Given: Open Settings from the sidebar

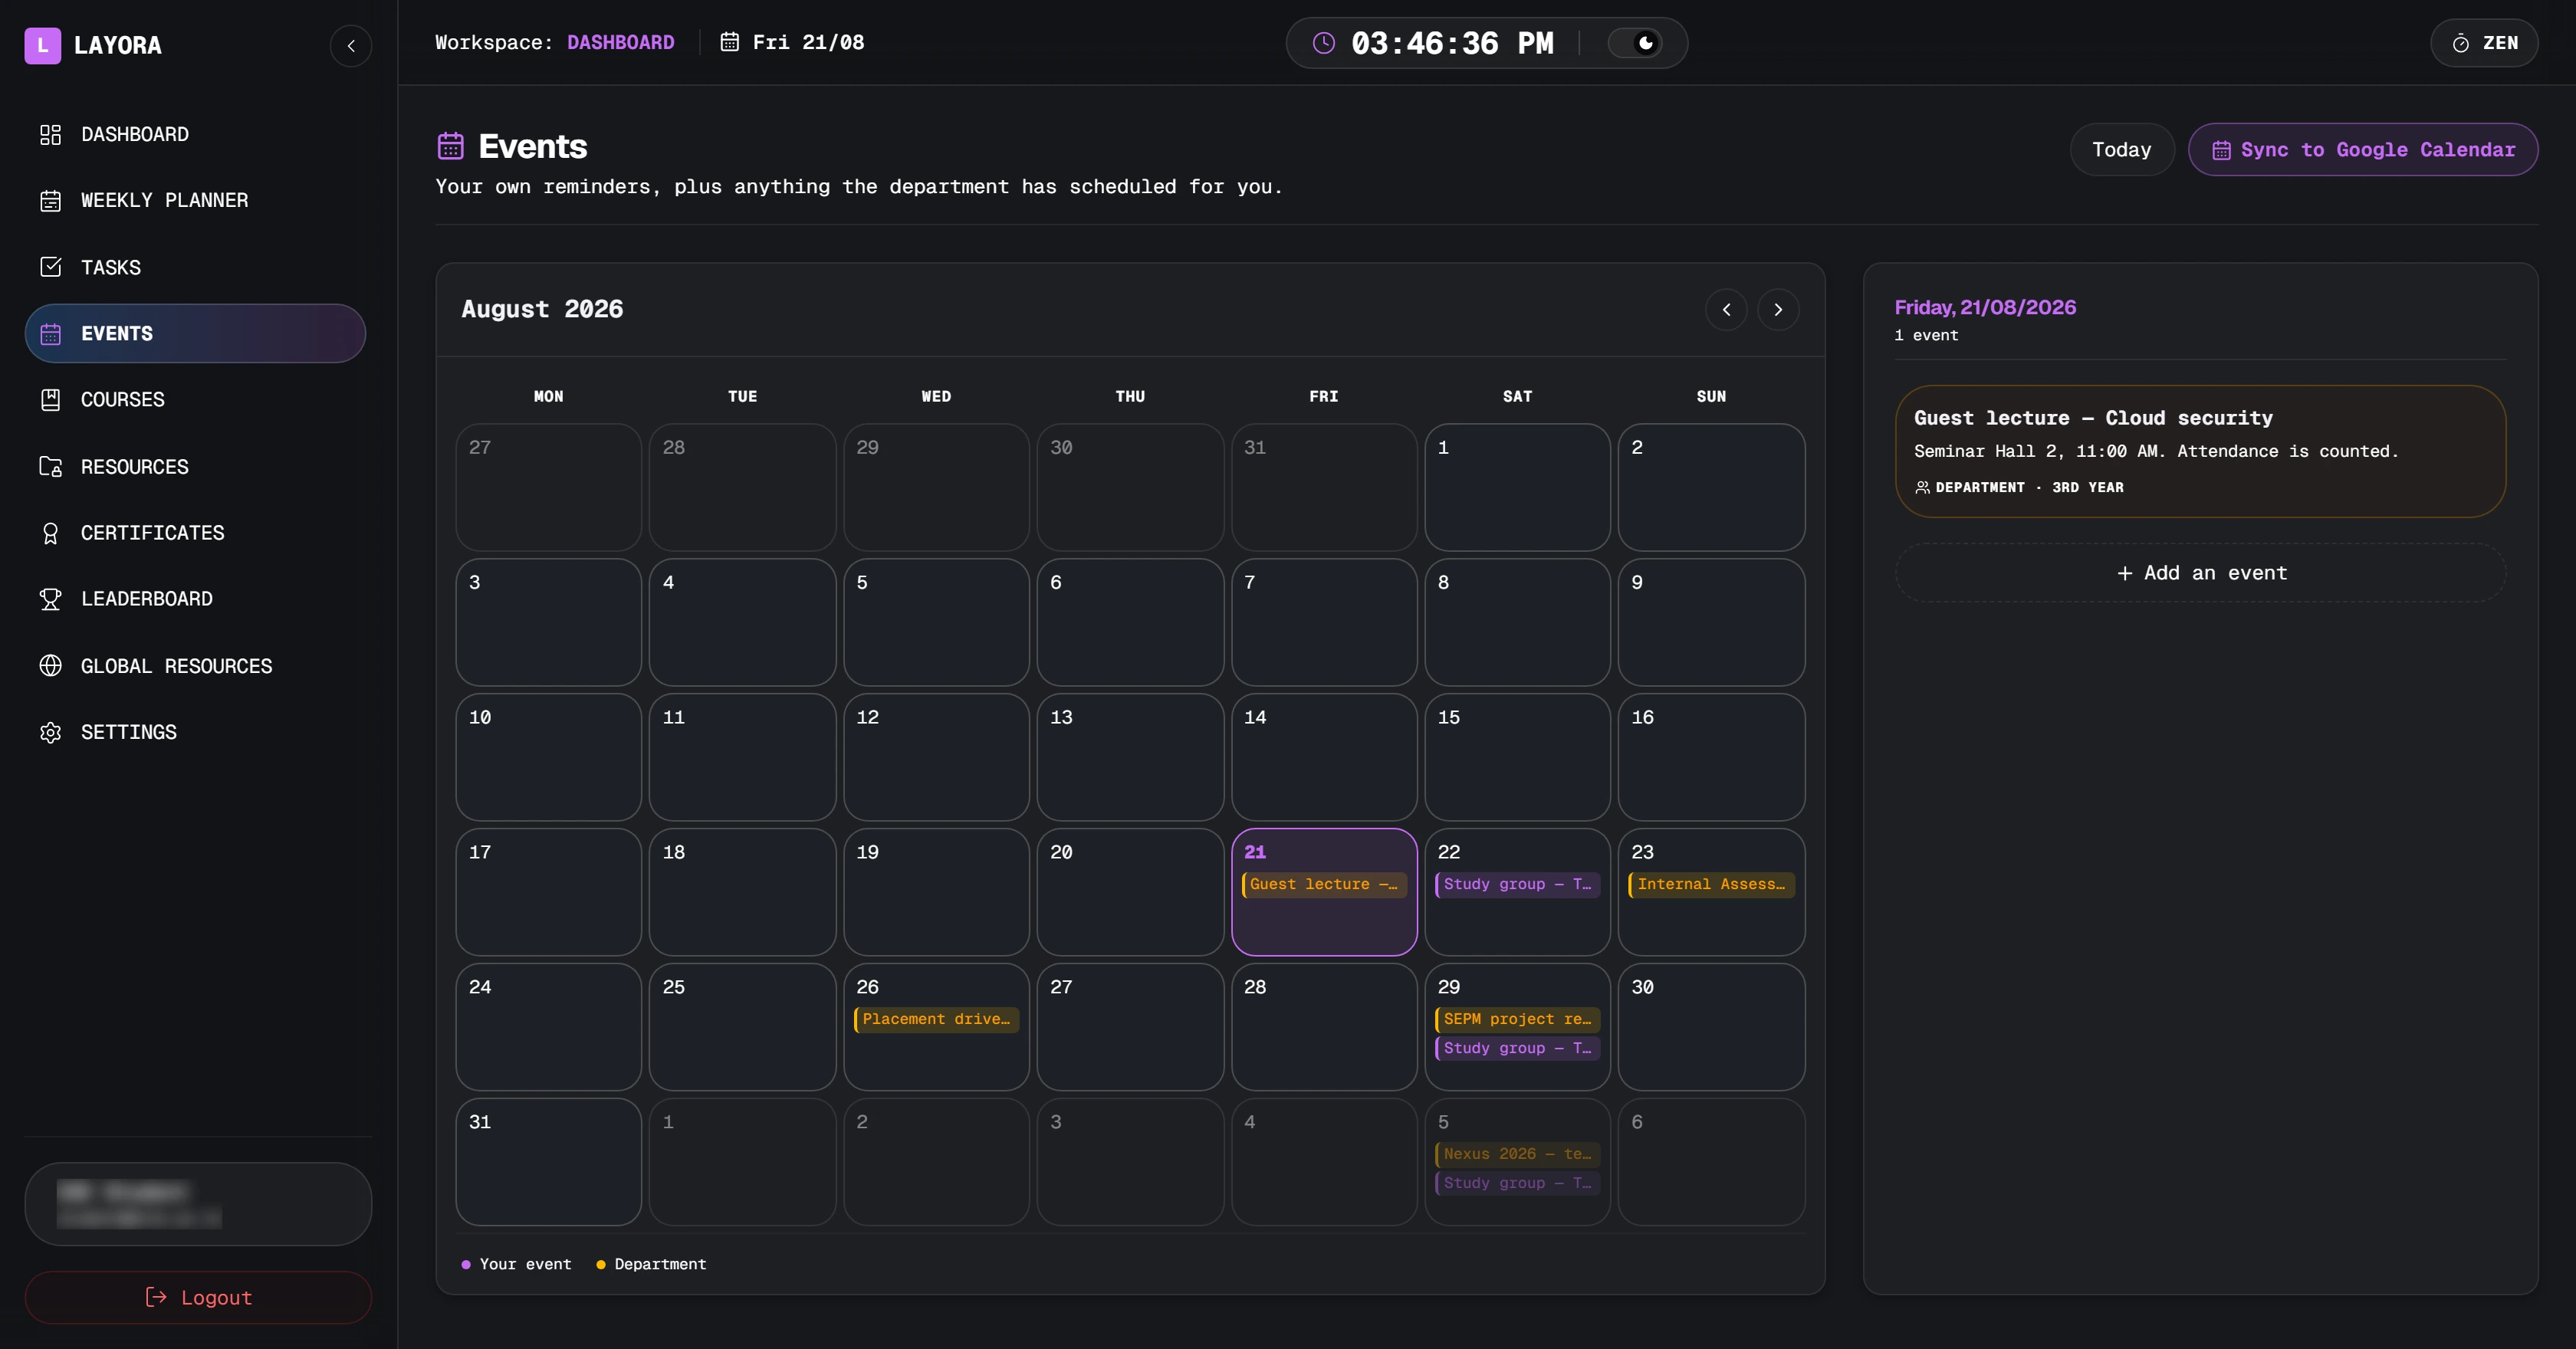Looking at the screenshot, I should (195, 732).
